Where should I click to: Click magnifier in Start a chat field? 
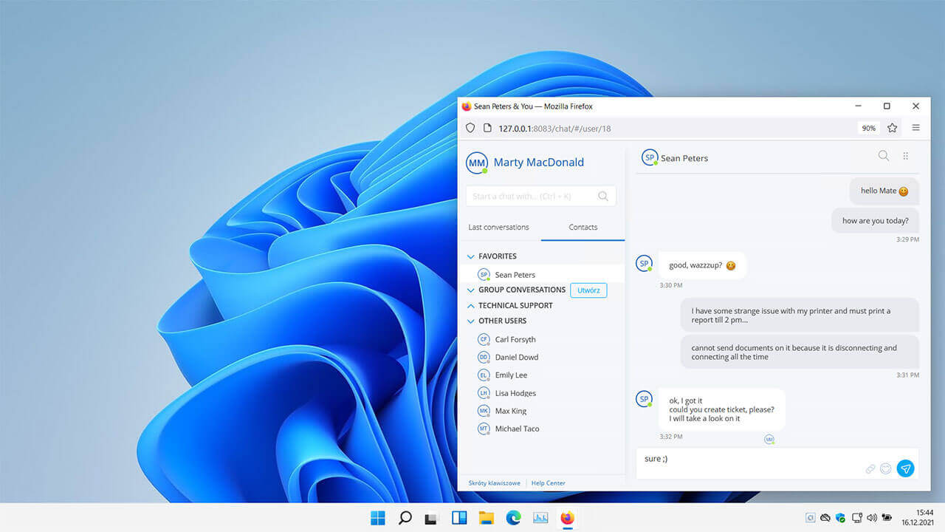[x=603, y=196]
